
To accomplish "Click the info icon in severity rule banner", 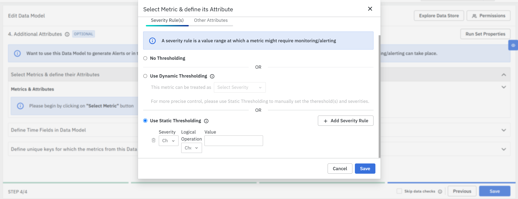I will (x=152, y=41).
